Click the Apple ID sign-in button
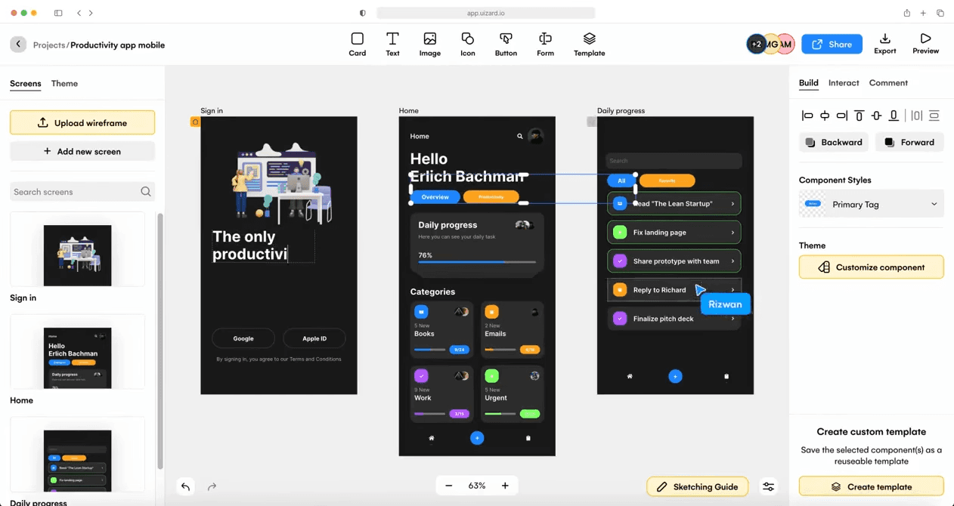 point(314,338)
